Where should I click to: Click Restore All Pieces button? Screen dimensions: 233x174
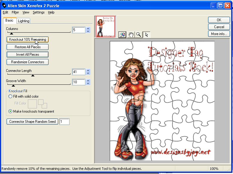tap(28, 47)
